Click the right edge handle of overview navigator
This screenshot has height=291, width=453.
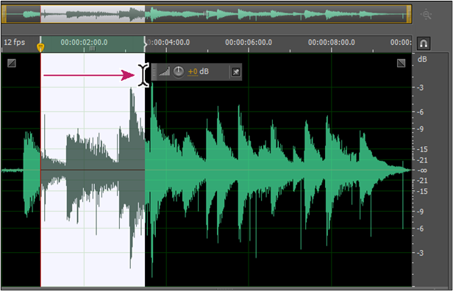[409, 14]
